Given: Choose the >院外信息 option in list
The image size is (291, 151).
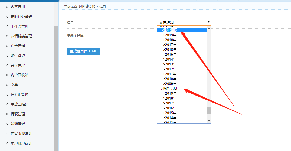Looking at the screenshot, I should pyautogui.click(x=182, y=88).
